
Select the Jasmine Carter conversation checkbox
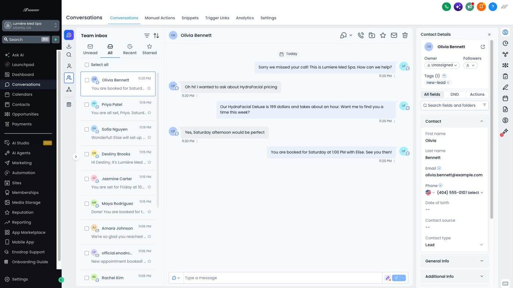[x=87, y=179]
